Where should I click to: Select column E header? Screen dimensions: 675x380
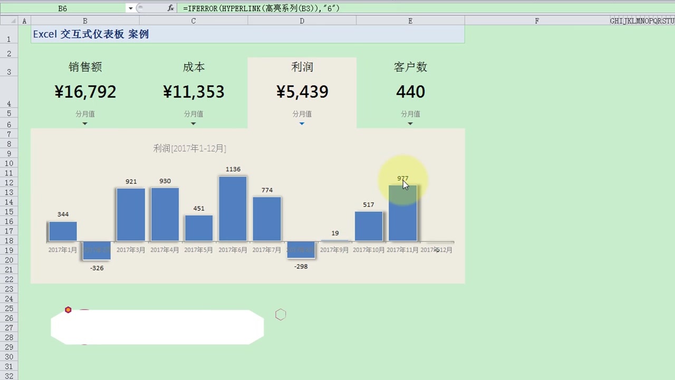410,21
